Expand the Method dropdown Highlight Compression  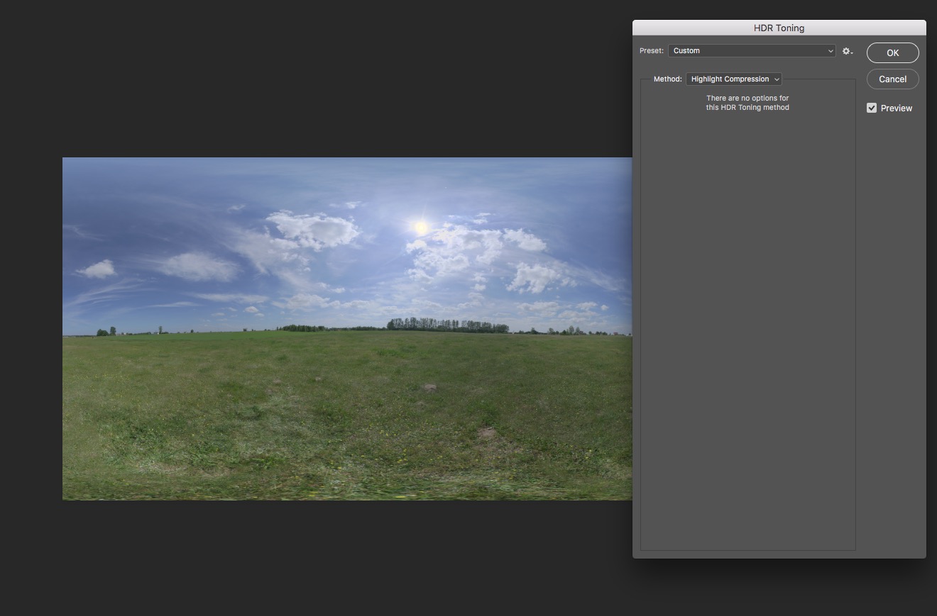click(734, 79)
